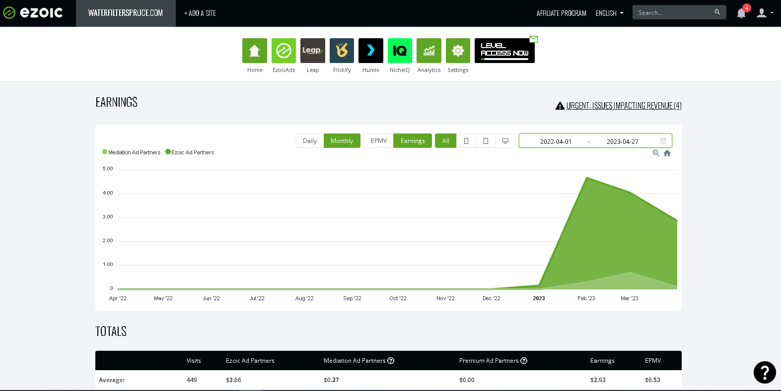Show Earnings on the chart

click(413, 141)
